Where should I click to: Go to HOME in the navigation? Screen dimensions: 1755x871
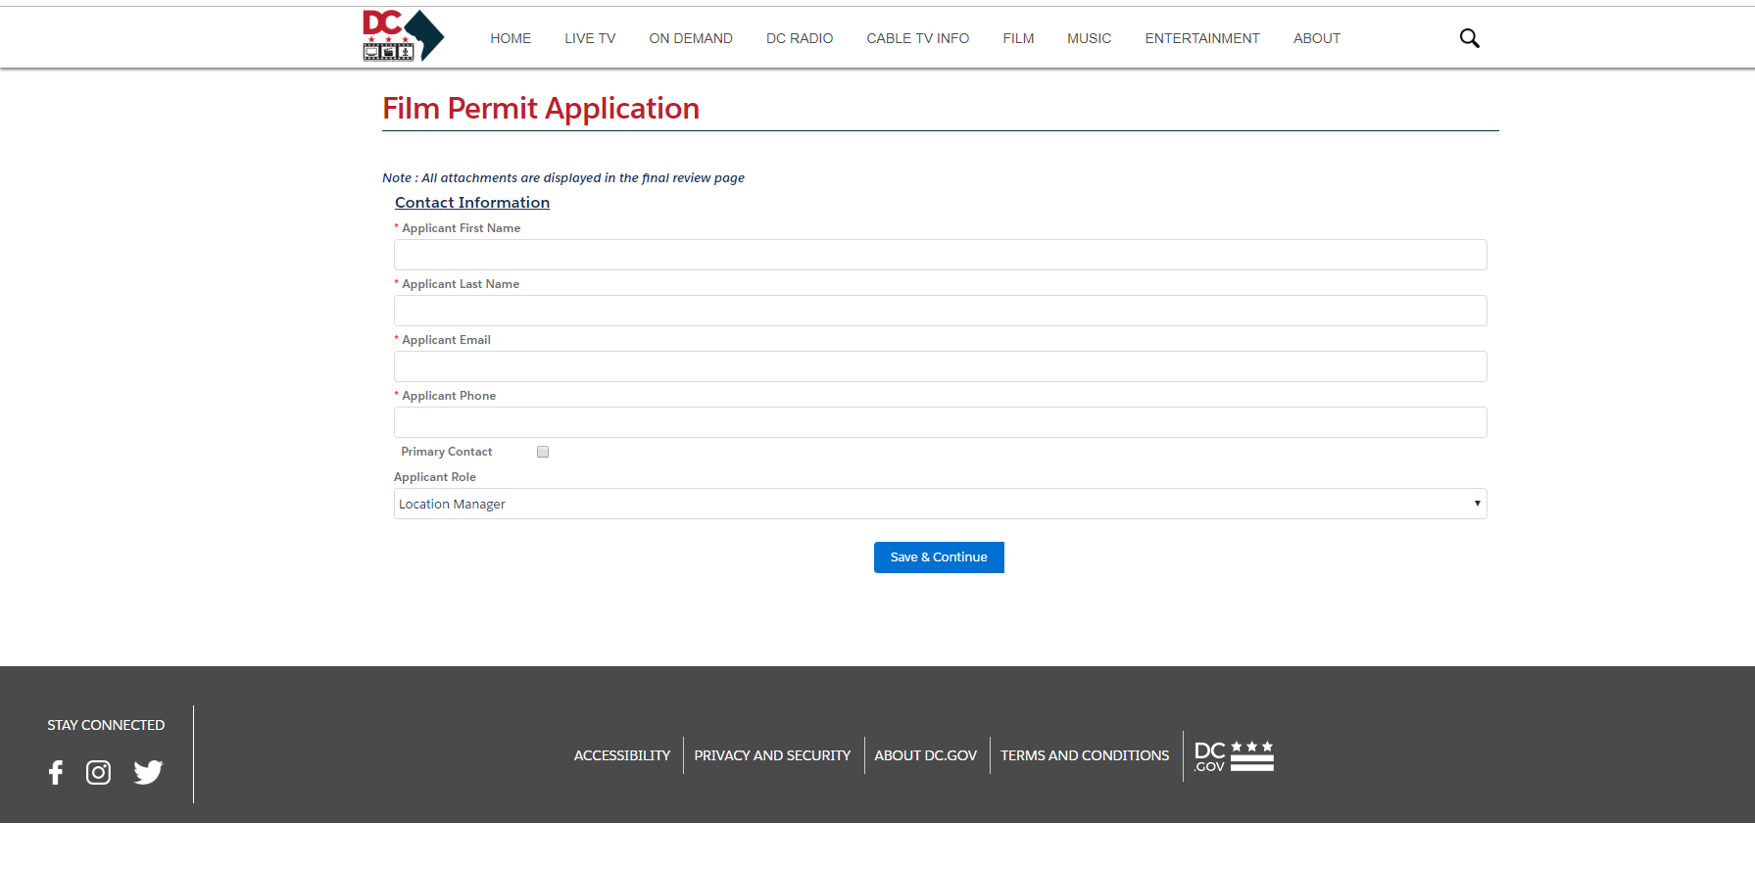pos(511,38)
